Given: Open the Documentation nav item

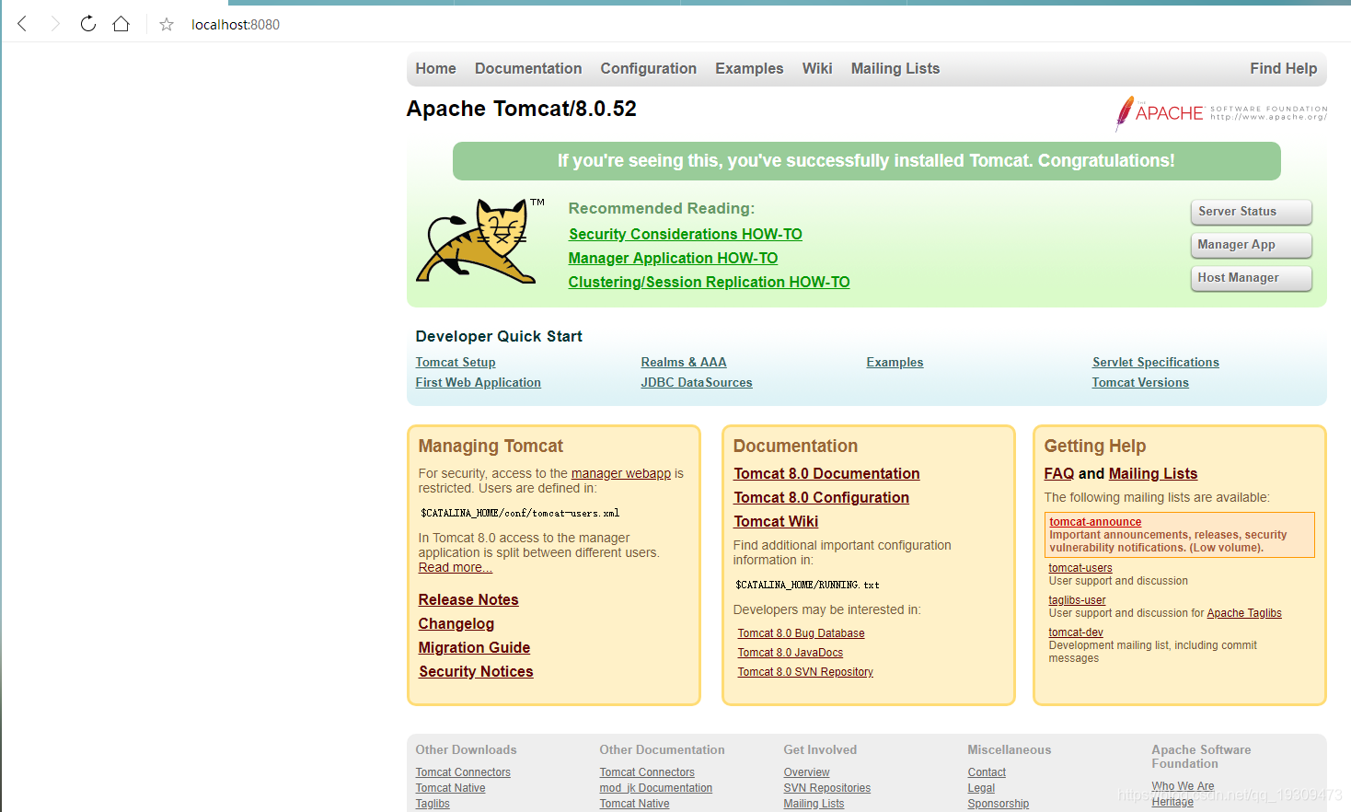Looking at the screenshot, I should point(528,68).
